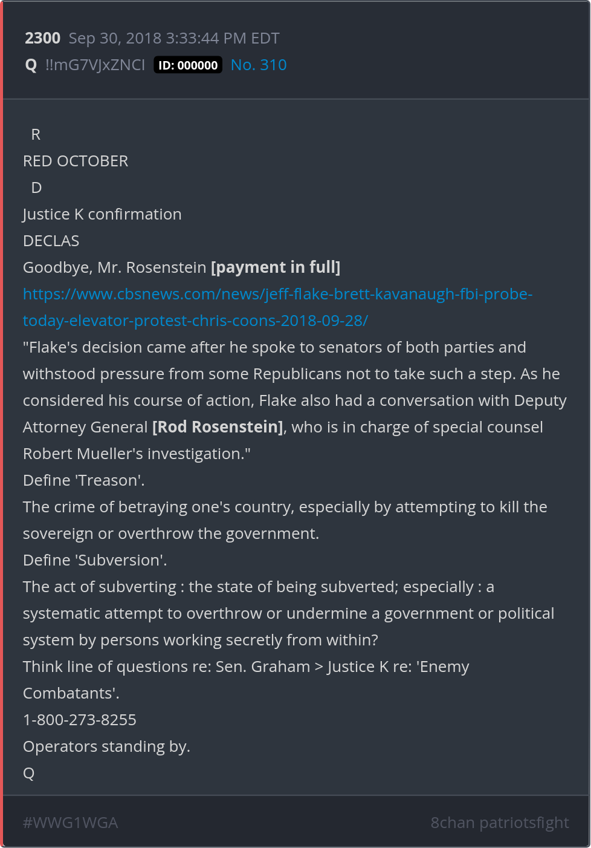This screenshot has width=591, height=848.
Task: Click the bold [payment in full] text
Action: (276, 267)
